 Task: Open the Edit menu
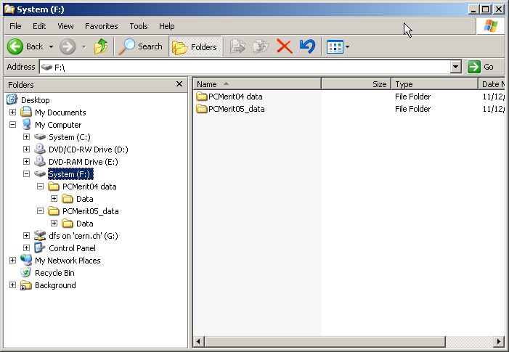(39, 26)
